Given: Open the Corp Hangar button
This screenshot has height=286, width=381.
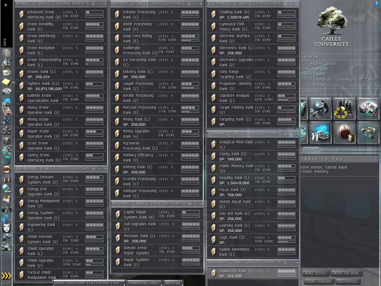Looking at the screenshot, I should tap(319, 282).
